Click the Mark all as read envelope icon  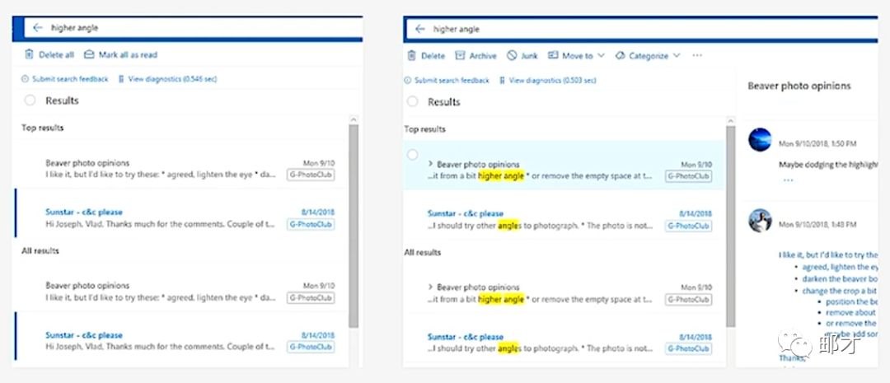[89, 55]
